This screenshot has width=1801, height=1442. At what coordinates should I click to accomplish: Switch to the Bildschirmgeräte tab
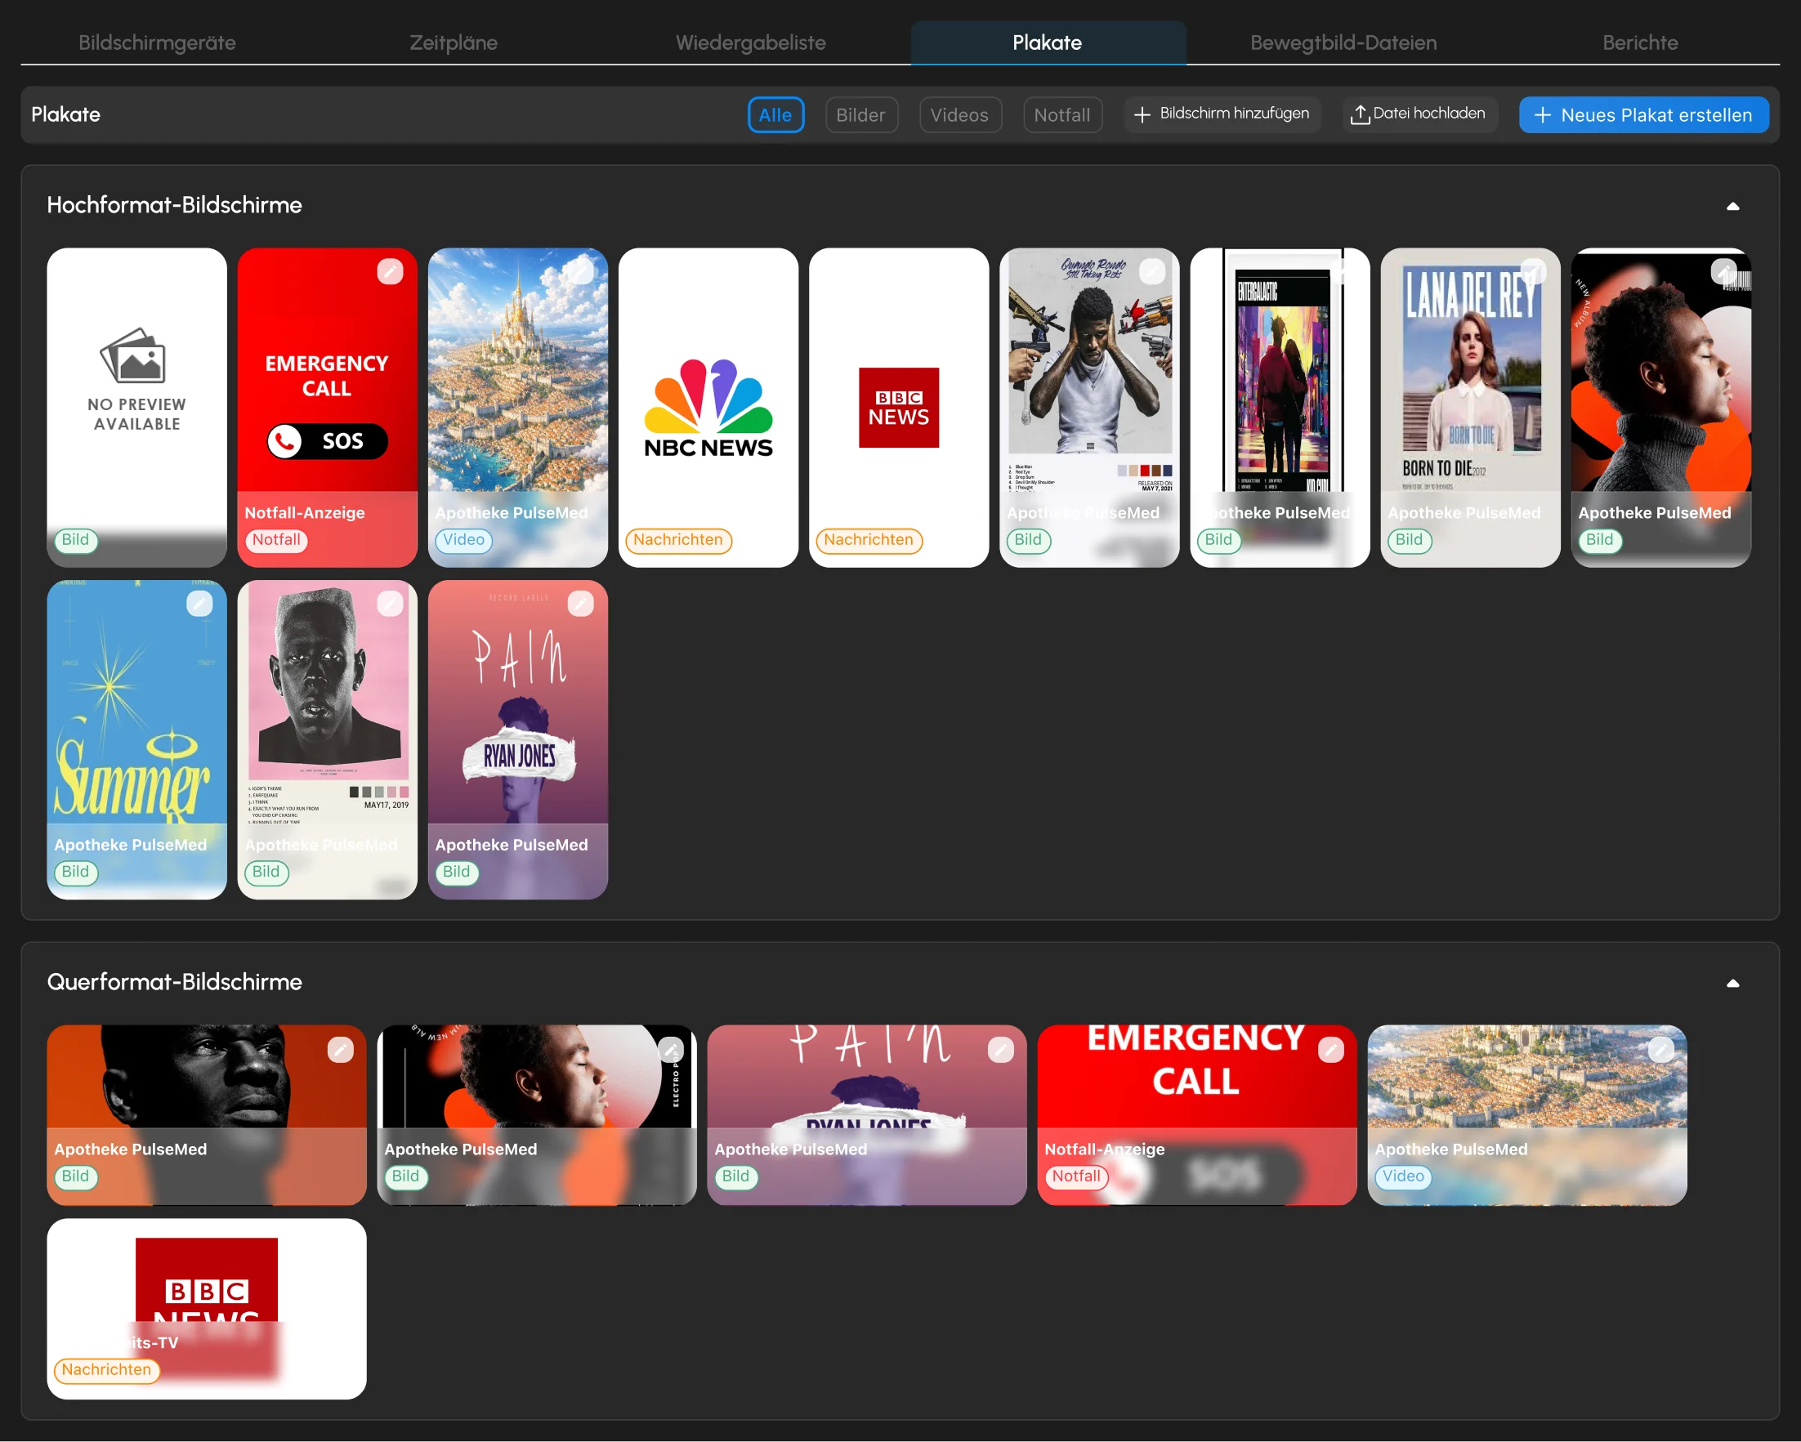157,42
